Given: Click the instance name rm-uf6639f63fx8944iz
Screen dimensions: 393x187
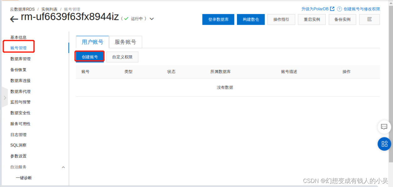Looking at the screenshot, I should (70, 18).
